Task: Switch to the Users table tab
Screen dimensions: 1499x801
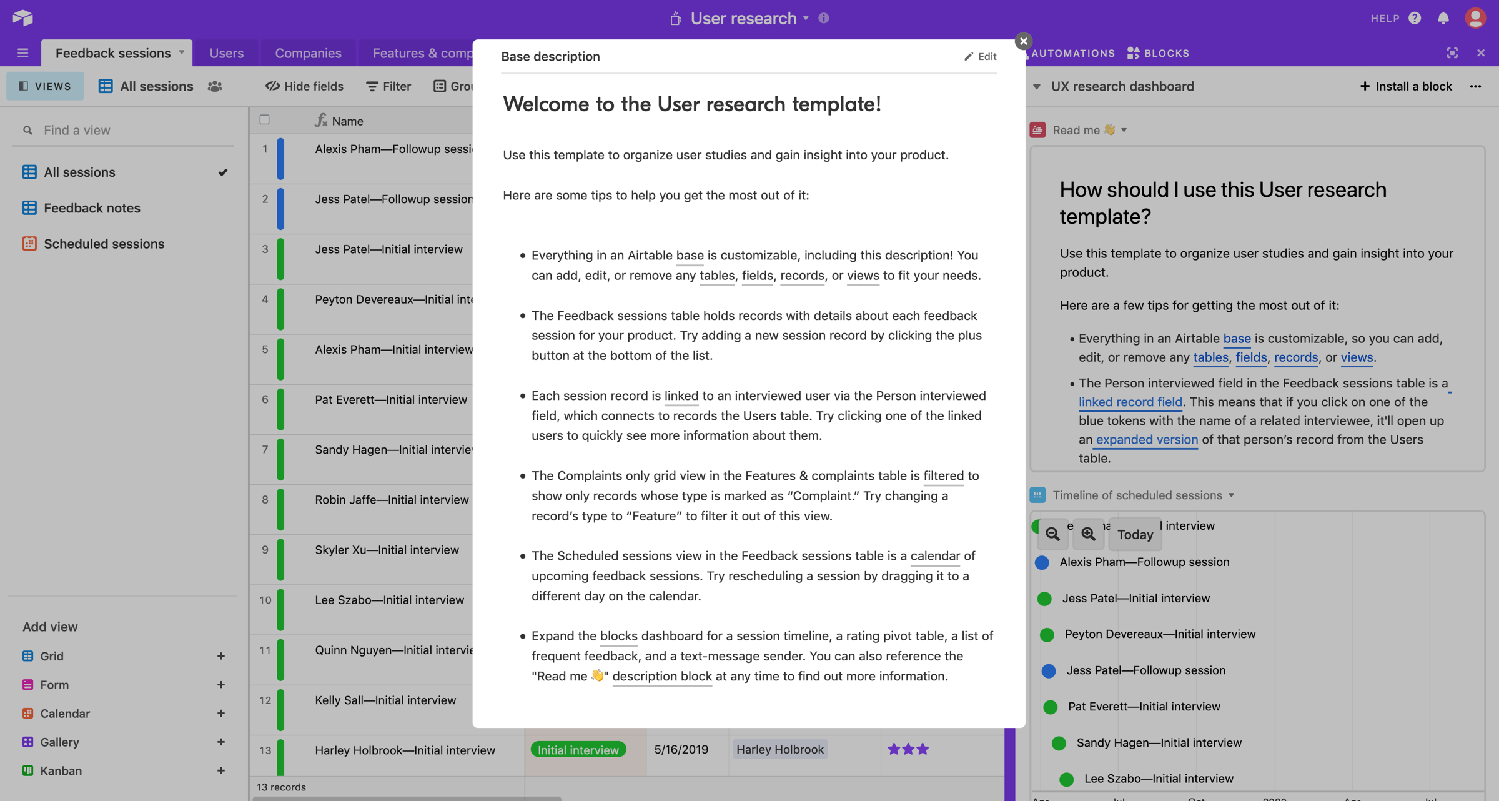Action: (226, 53)
